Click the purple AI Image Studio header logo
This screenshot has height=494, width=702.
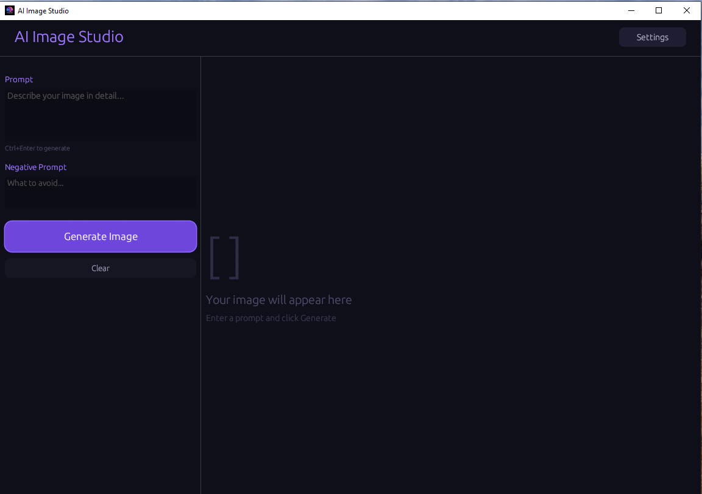tap(69, 37)
